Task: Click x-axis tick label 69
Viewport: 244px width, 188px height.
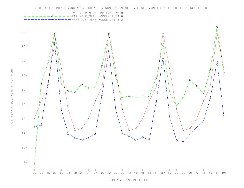Action: point(190,173)
